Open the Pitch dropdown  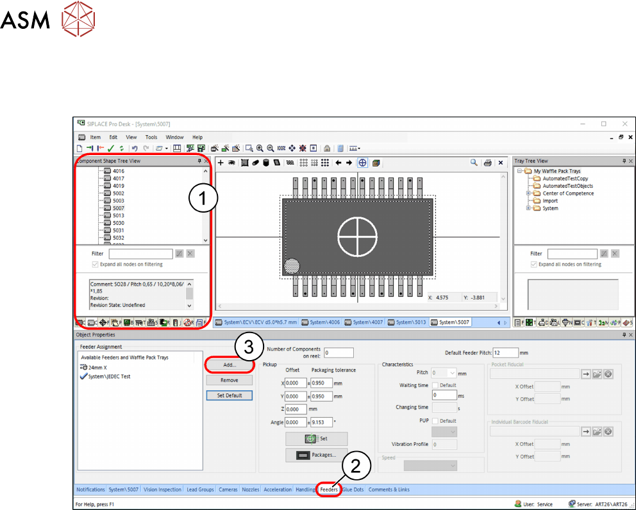[x=452, y=372]
